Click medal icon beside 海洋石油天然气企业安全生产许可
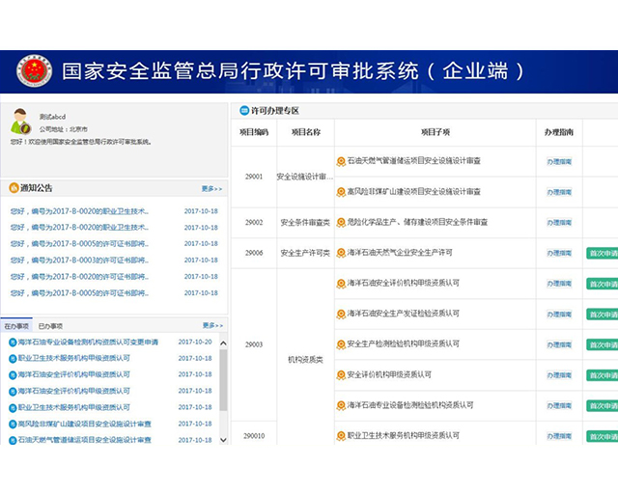 341,253
